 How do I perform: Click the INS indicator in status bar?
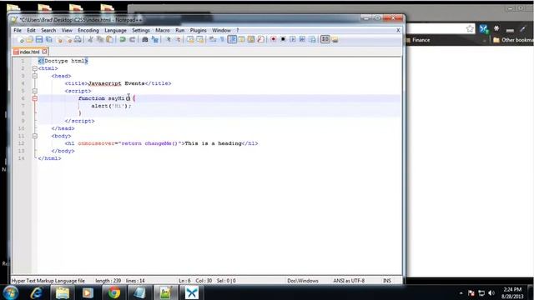[387, 281]
